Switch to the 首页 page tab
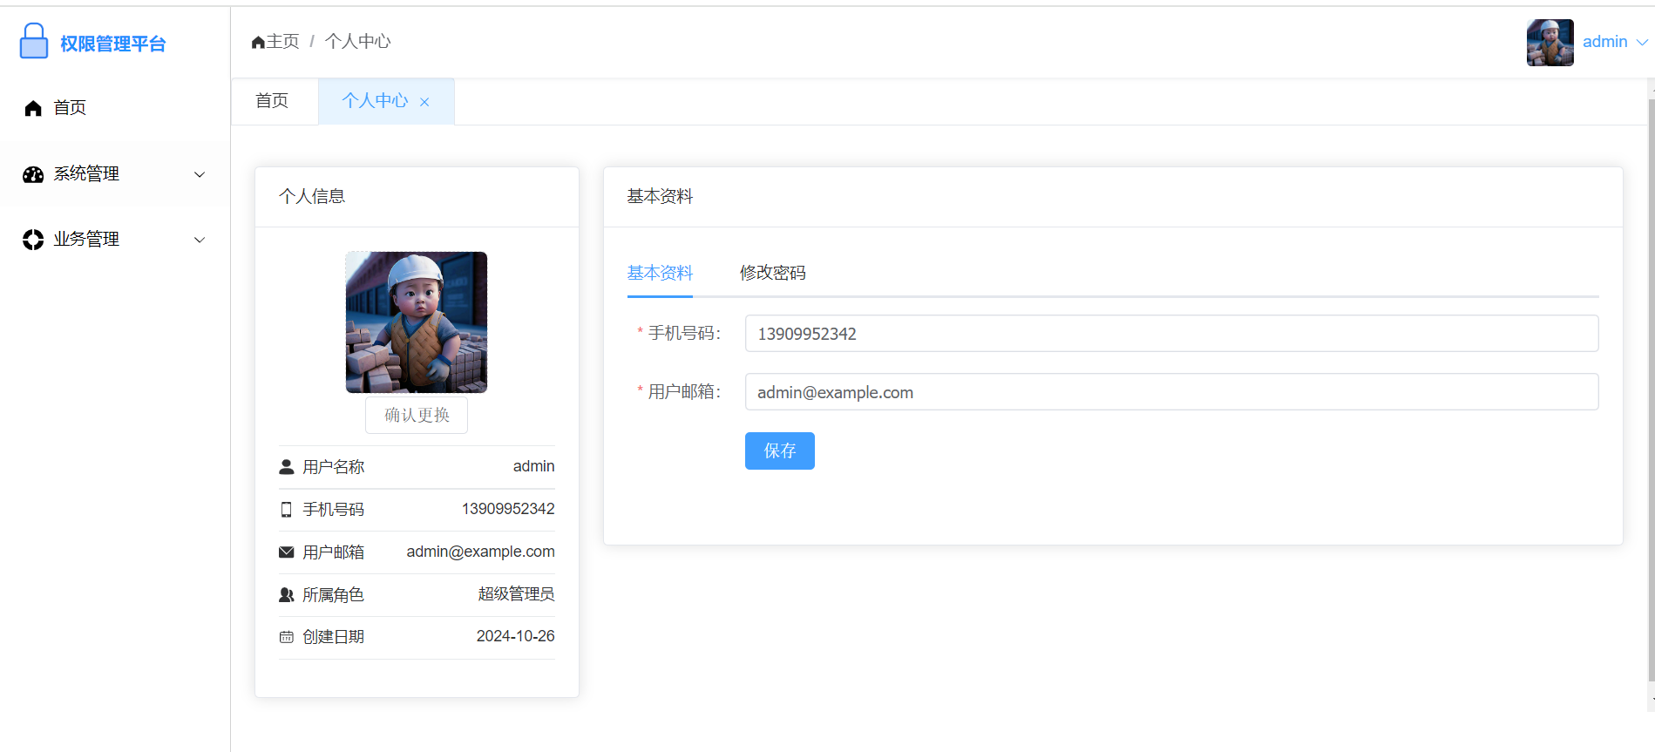This screenshot has width=1655, height=752. 272,101
